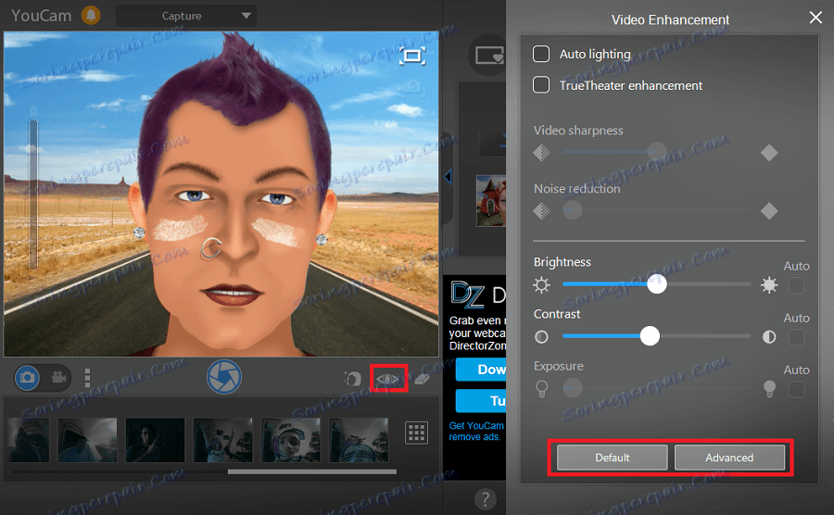Open the help question mark icon
The height and width of the screenshot is (515, 834).
pos(485,499)
